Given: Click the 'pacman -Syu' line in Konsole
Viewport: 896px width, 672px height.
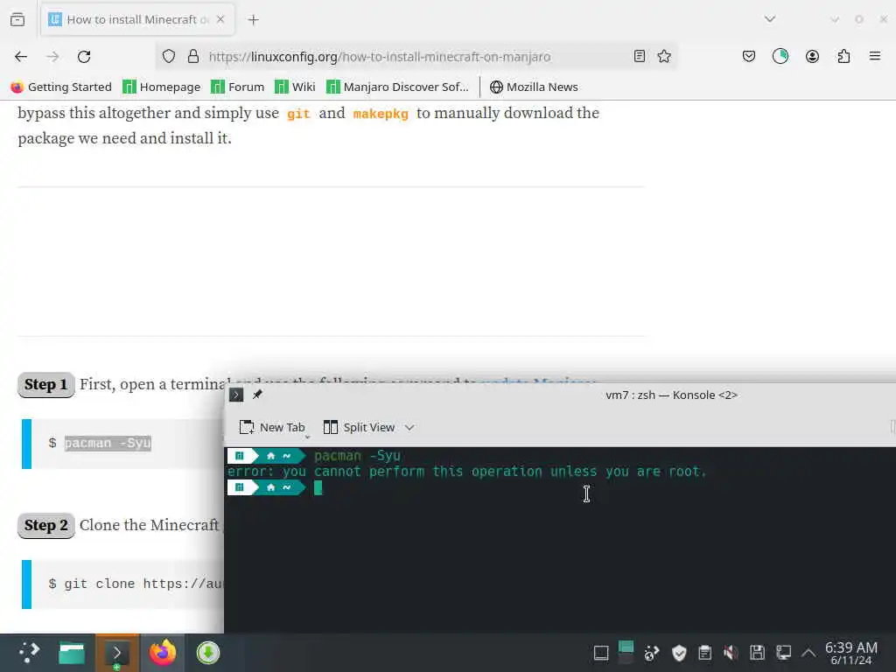Looking at the screenshot, I should 357,456.
